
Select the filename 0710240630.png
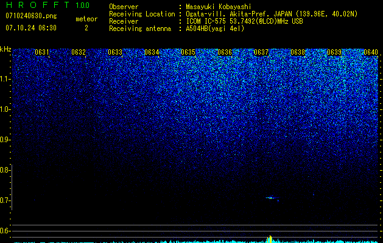coord(31,16)
